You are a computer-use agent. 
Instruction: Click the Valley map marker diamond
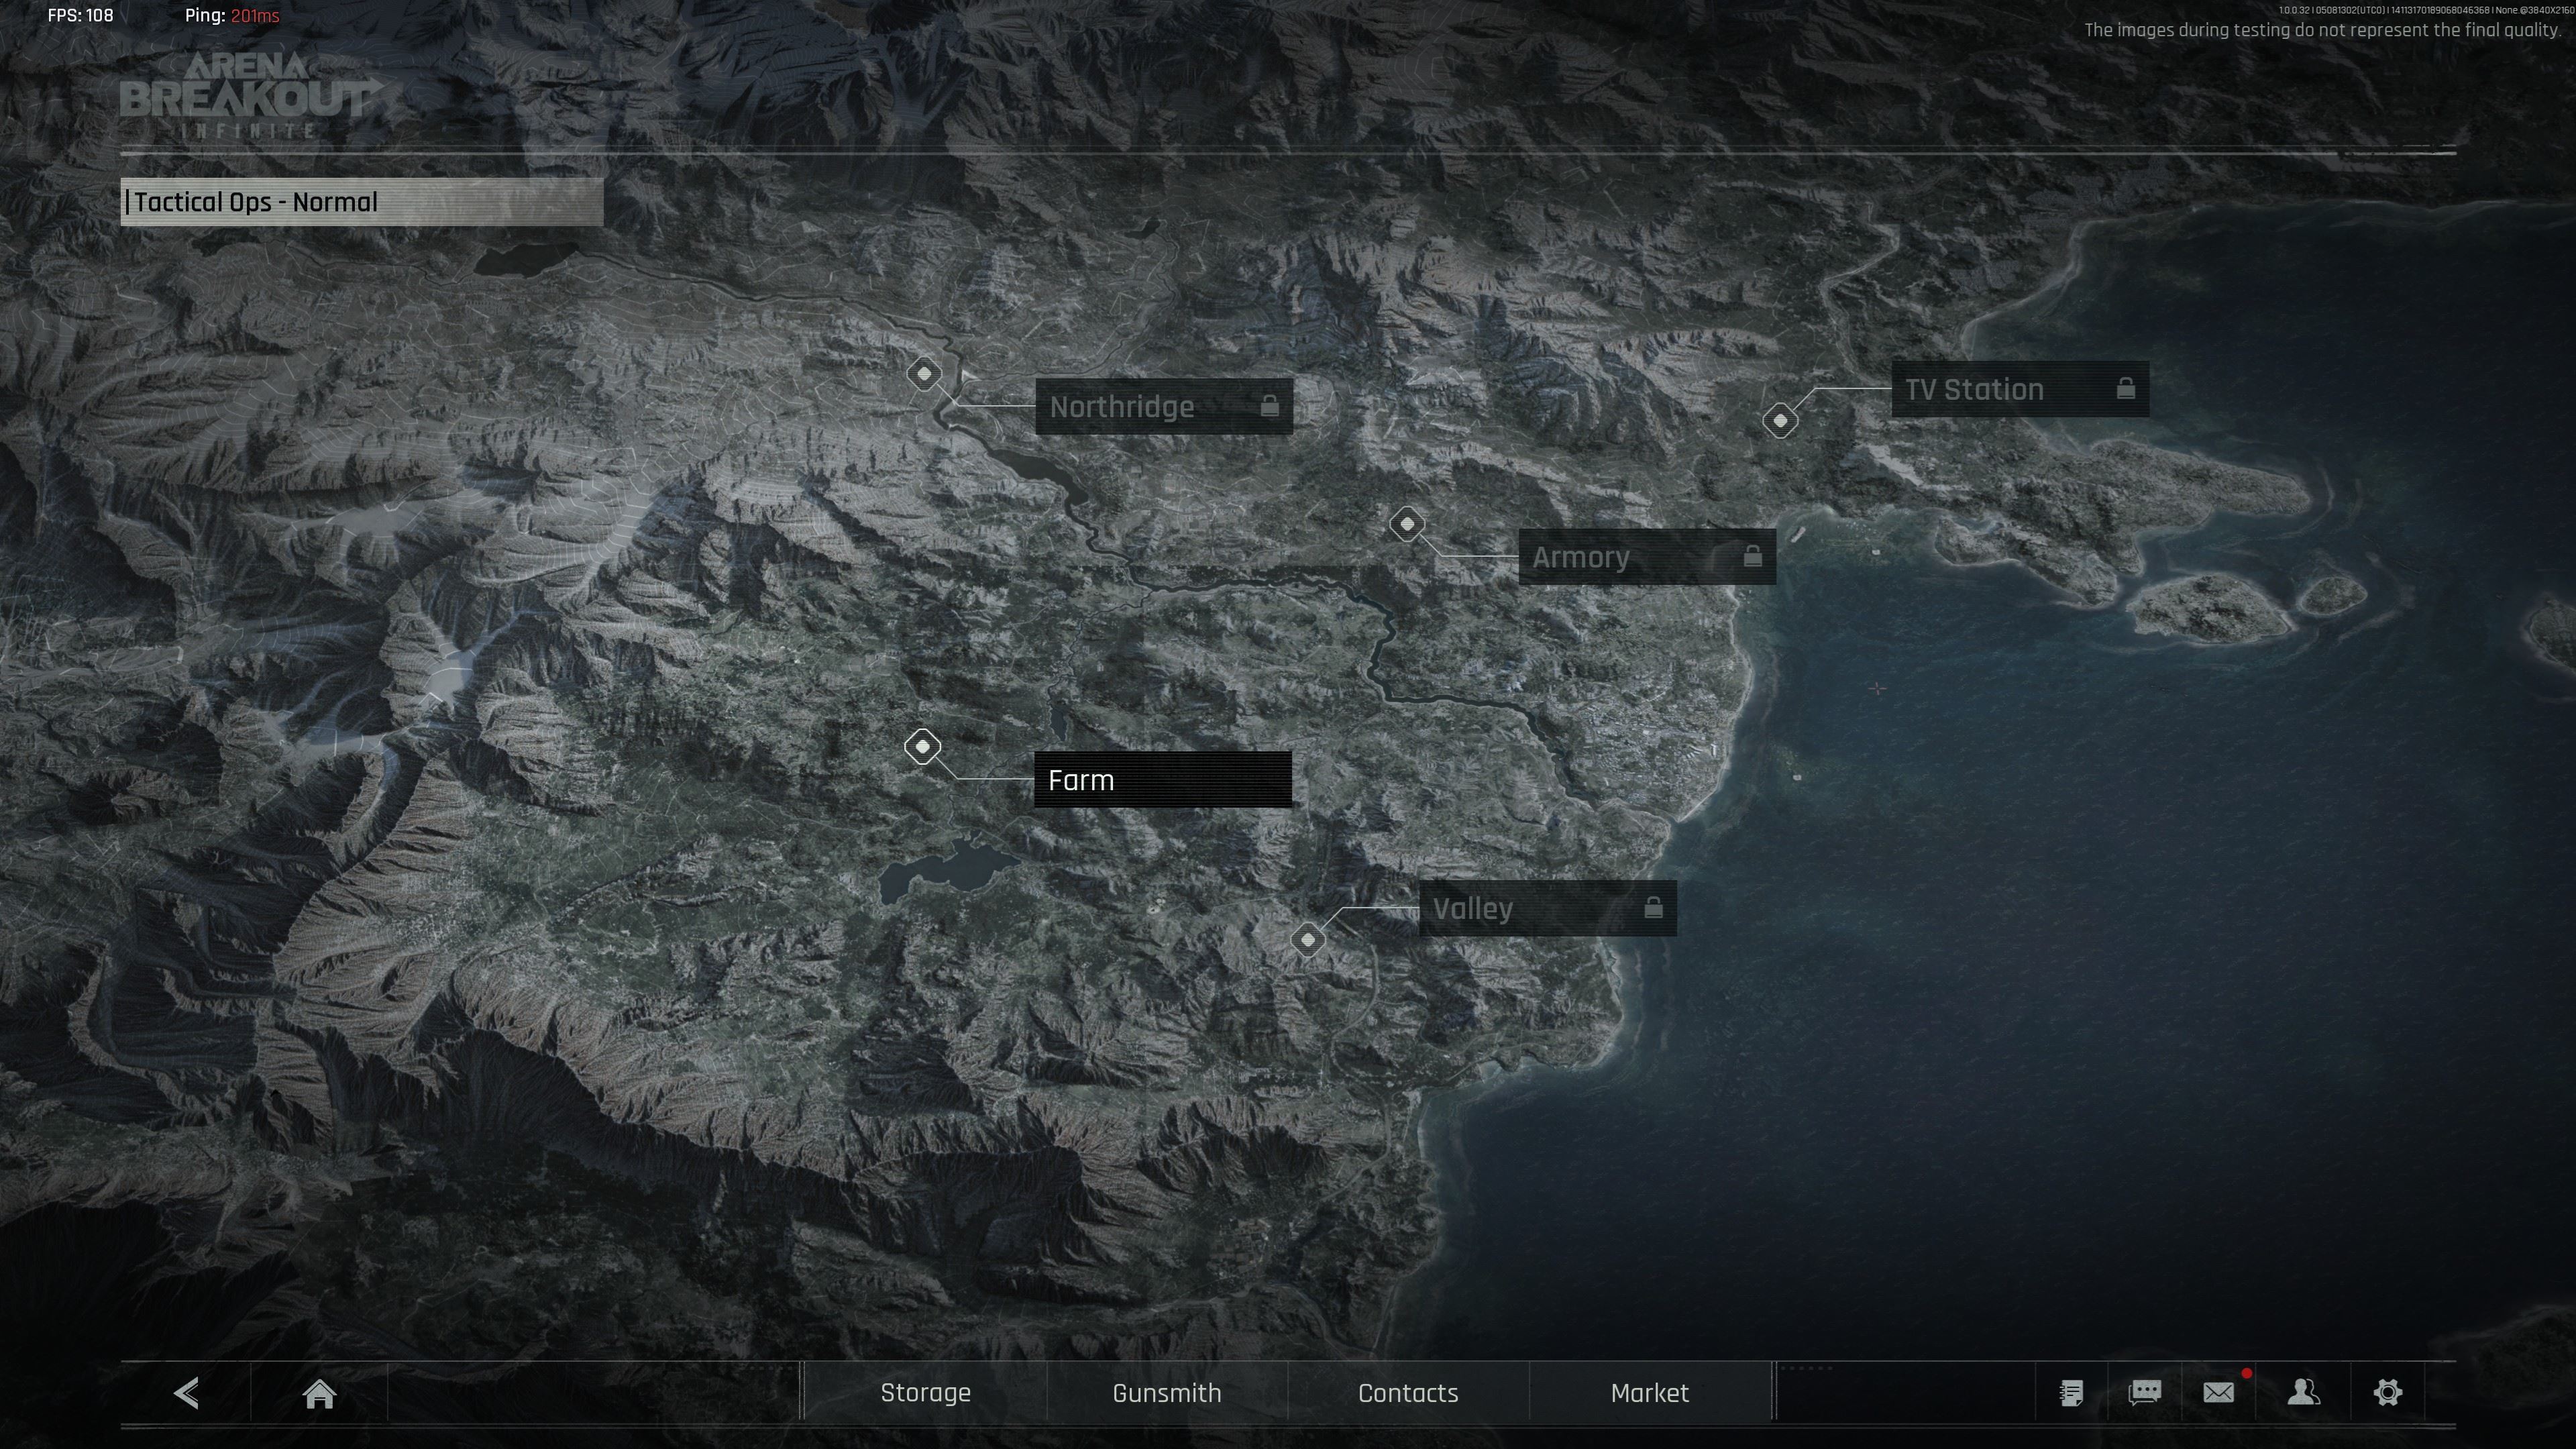coord(1308,940)
